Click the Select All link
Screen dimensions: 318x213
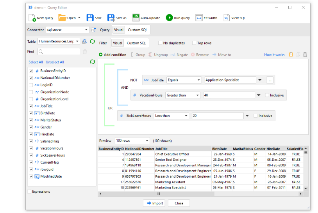(36, 62)
